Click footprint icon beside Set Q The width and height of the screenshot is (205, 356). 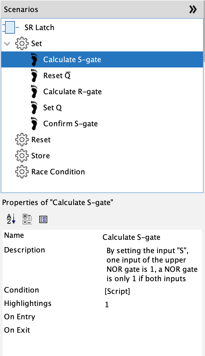(34, 108)
